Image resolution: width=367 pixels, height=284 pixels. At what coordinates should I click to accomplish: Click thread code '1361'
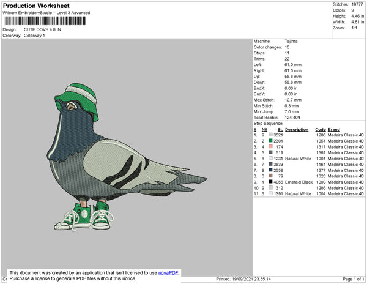click(321, 152)
